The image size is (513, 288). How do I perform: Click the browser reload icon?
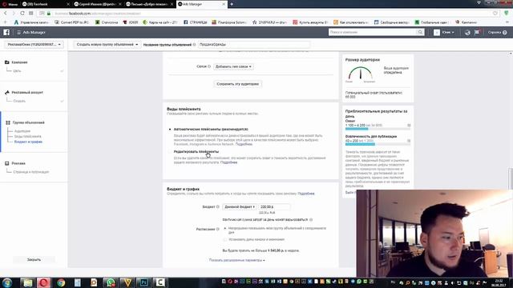point(22,14)
